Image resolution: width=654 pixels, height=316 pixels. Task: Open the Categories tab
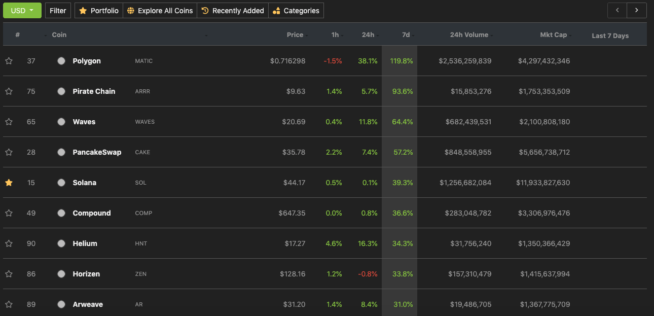click(x=296, y=11)
